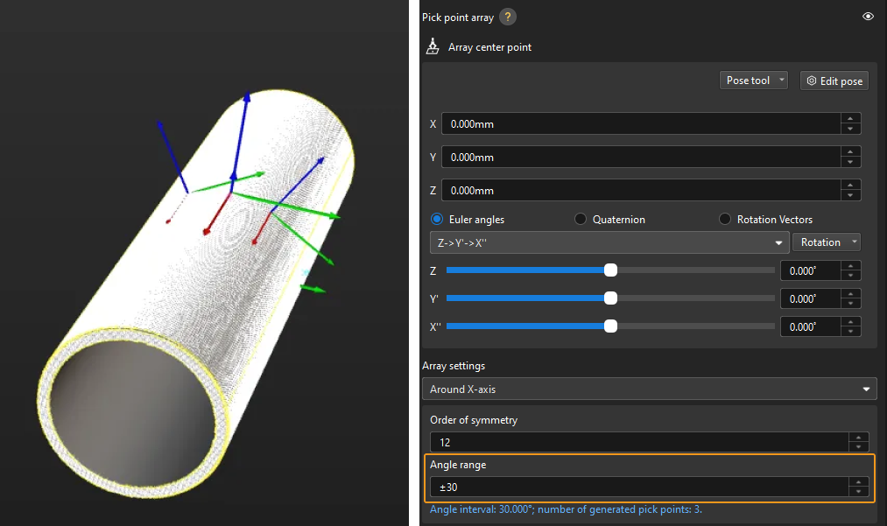887x526 pixels.
Task: Click the Z angle slider handle
Action: coord(610,270)
